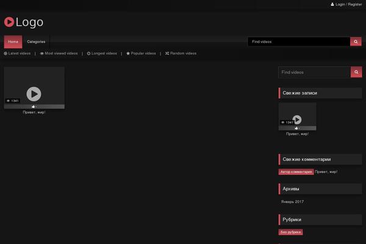Select the Home tab
The image size is (366, 244).
coord(13,42)
